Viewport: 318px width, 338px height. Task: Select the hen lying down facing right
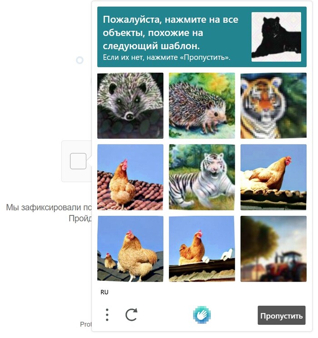273,177
